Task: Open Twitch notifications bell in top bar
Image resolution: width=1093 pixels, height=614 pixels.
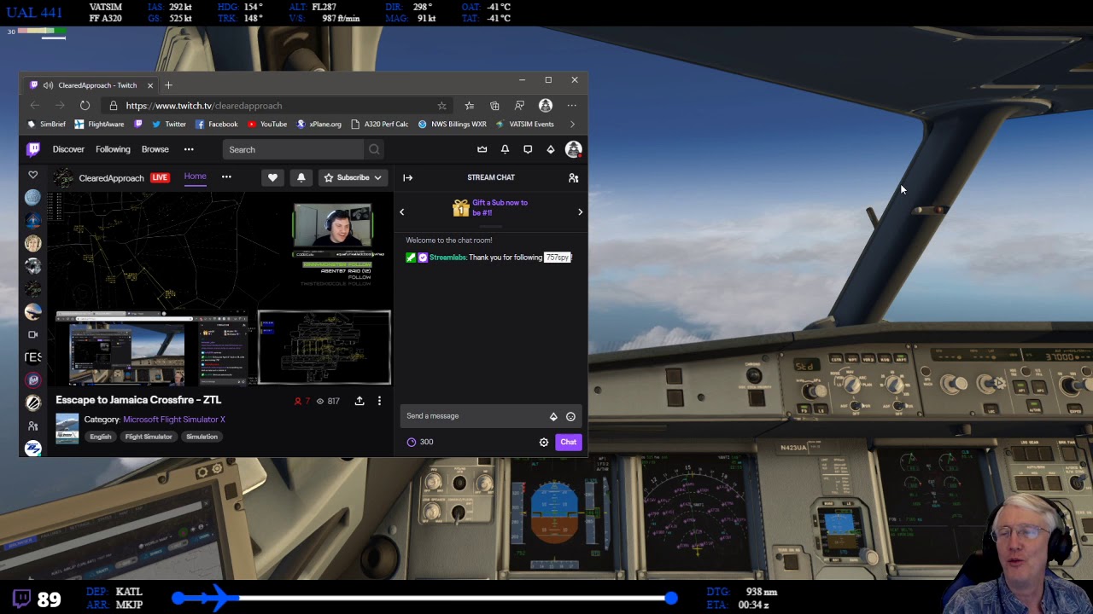Action: [x=505, y=149]
